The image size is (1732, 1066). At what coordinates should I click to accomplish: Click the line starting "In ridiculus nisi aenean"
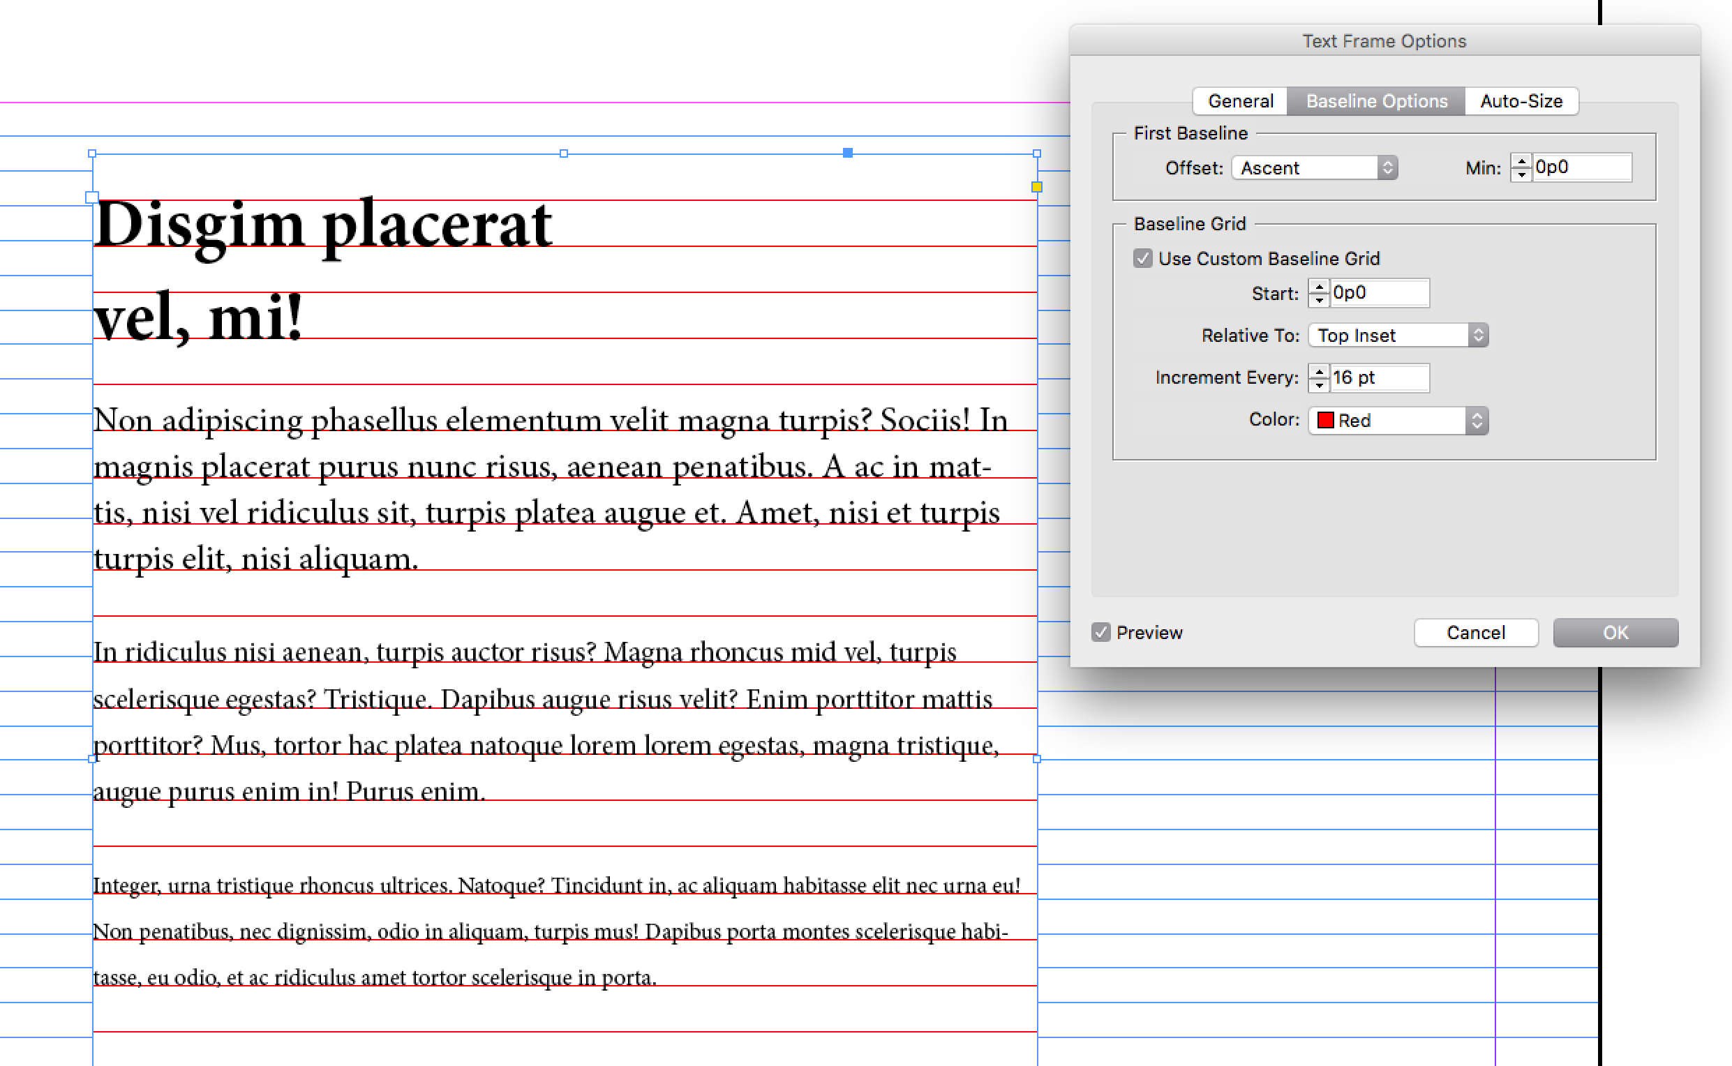[525, 653]
